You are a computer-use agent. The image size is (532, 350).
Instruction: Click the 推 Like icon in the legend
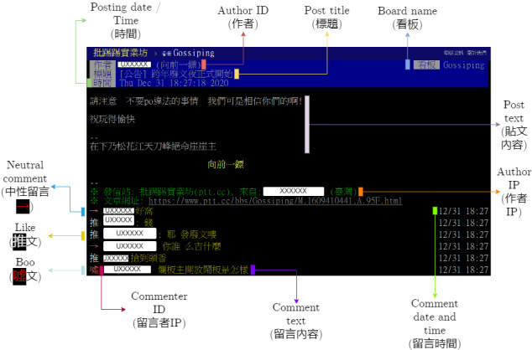(x=24, y=243)
